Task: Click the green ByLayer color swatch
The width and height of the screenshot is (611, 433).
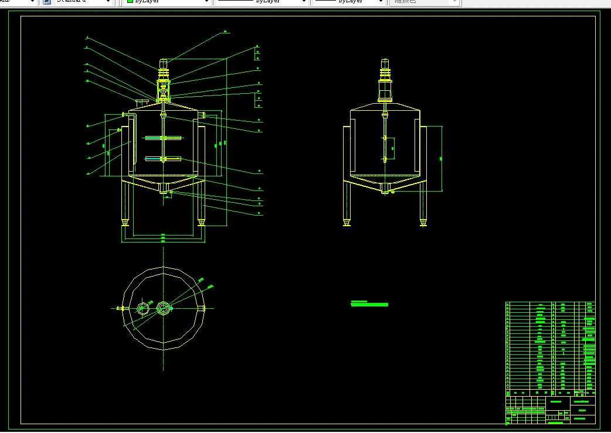Action: pyautogui.click(x=130, y=1)
